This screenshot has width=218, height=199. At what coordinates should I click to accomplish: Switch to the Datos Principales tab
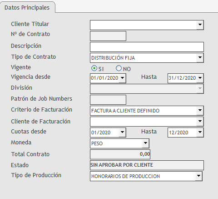(x=27, y=8)
